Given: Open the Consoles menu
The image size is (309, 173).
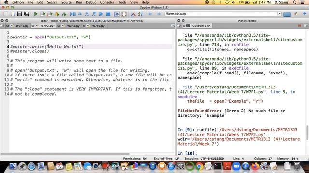Looking at the screenshot, I should [x=107, y=2].
